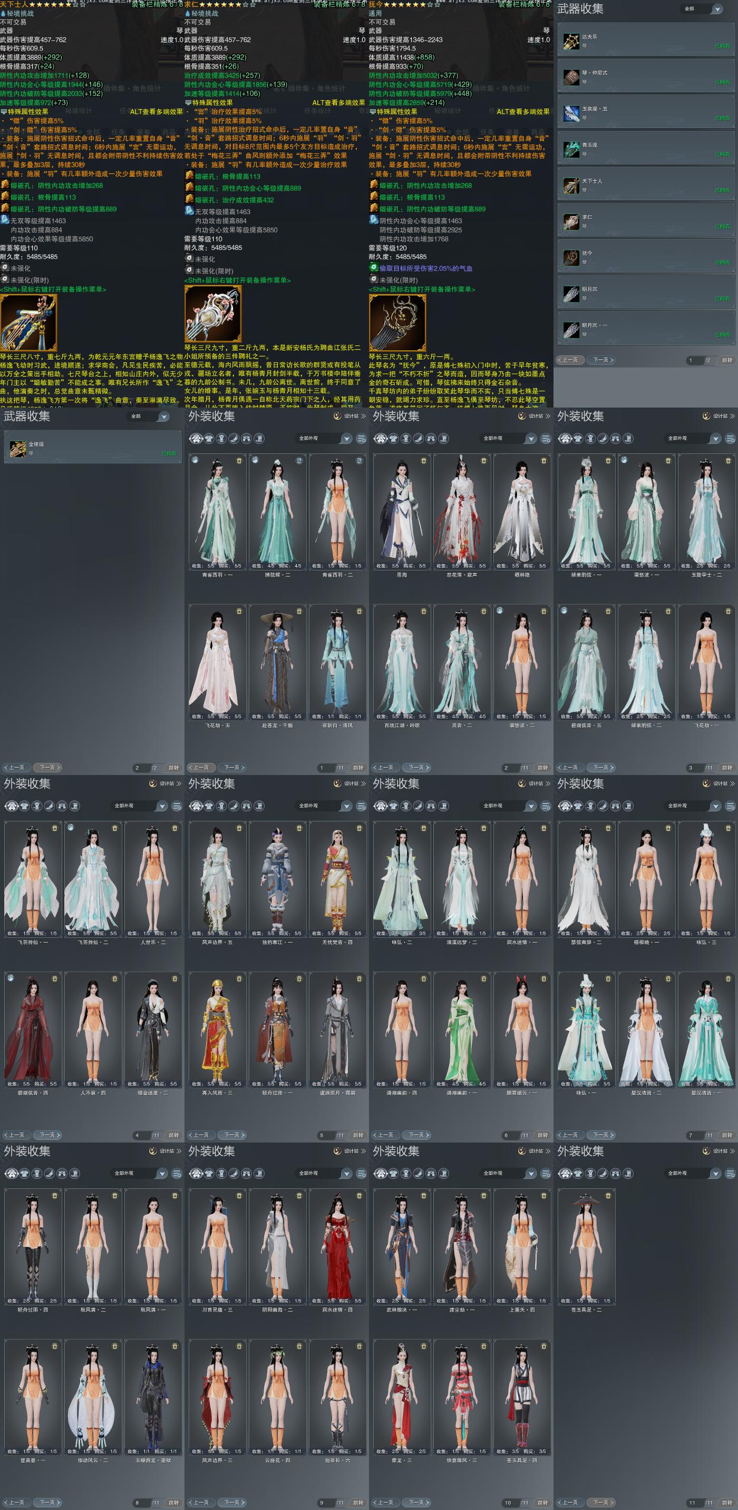Click text 偷取目标所受伤害2.05%的气血
The height and width of the screenshot is (1510, 738).
425,268
